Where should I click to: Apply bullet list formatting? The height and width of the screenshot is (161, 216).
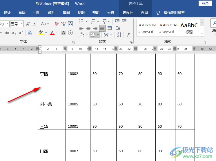81,21
